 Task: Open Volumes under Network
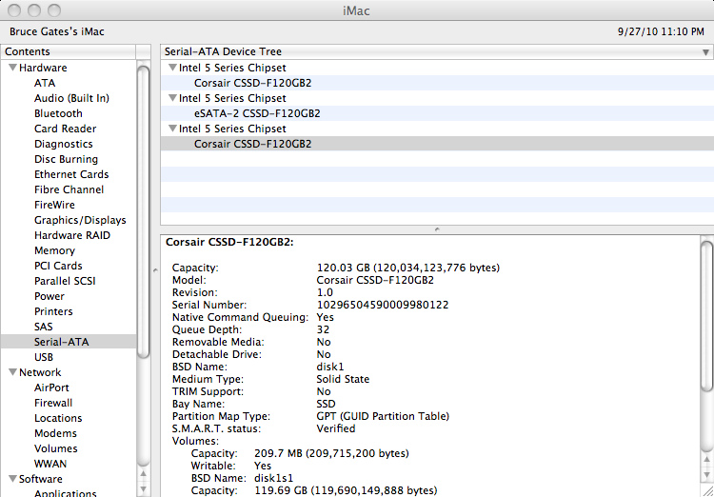pyautogui.click(x=55, y=448)
